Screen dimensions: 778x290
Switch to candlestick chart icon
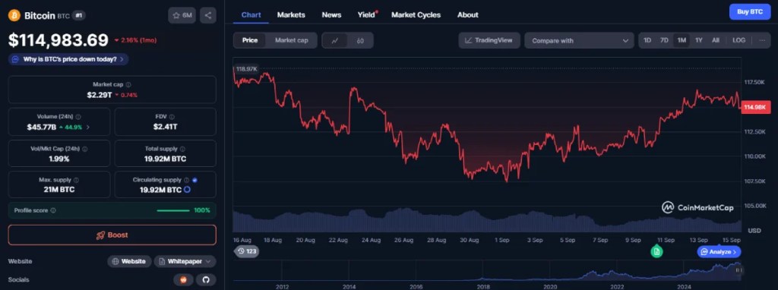[x=360, y=41]
